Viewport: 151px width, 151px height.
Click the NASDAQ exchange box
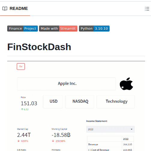coord(80,102)
